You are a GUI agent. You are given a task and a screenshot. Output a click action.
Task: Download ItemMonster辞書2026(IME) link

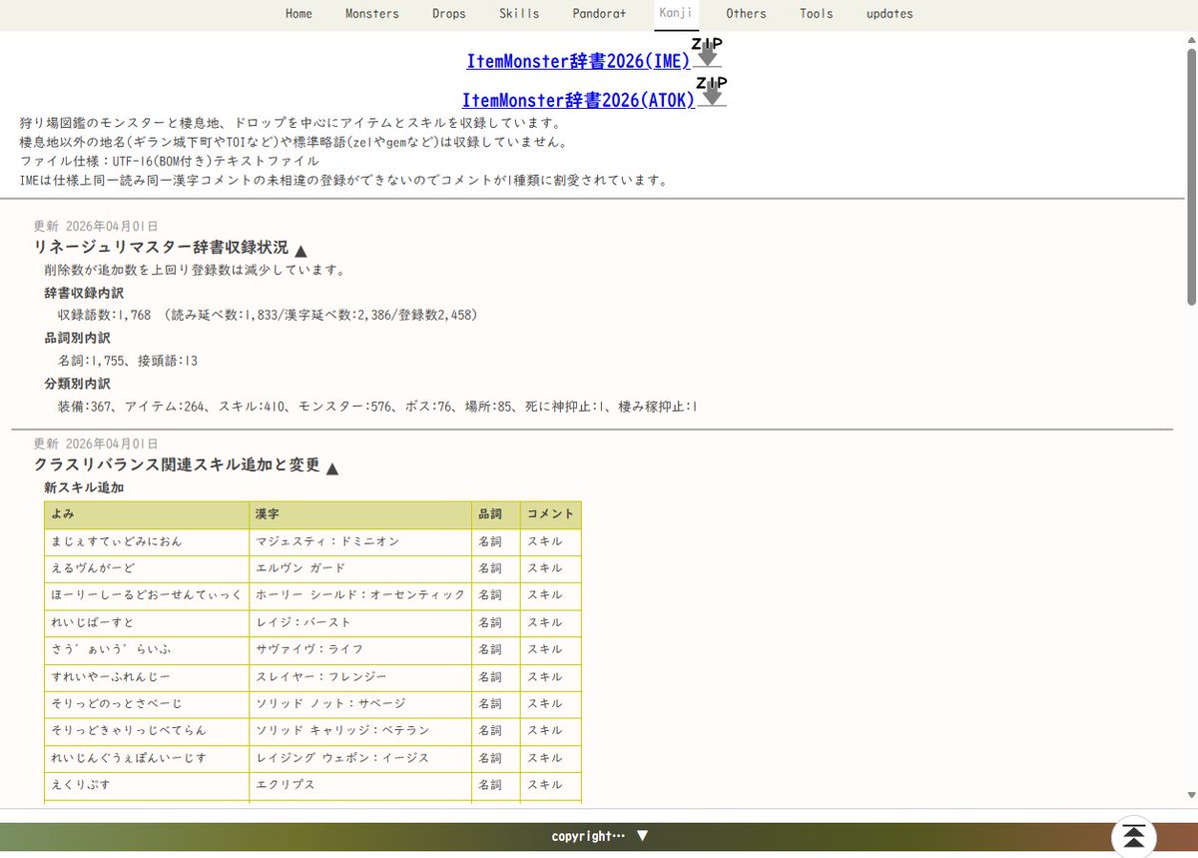[579, 61]
